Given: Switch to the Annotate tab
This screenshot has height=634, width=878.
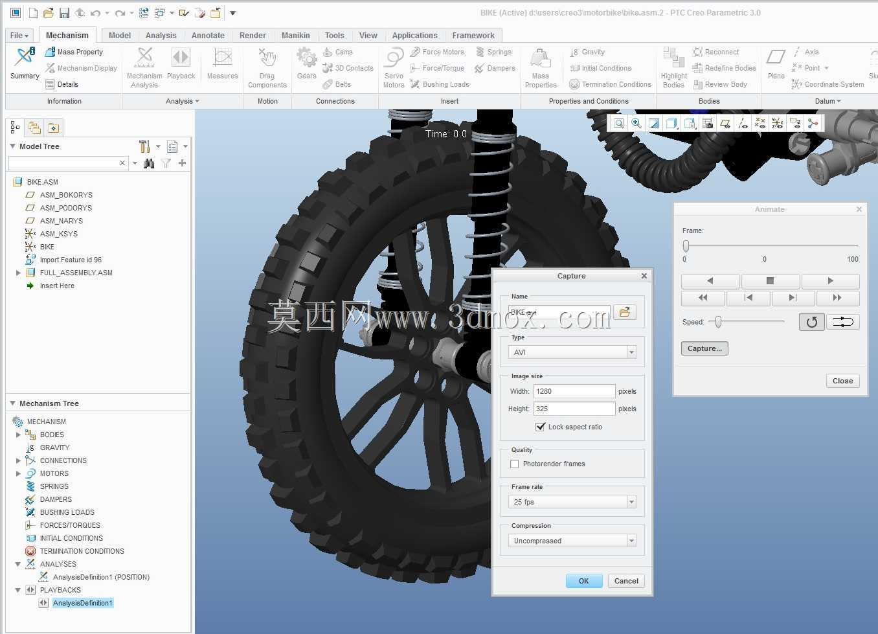Looking at the screenshot, I should (x=208, y=36).
